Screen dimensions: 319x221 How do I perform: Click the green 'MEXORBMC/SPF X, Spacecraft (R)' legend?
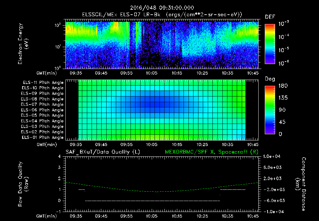pos(212,152)
